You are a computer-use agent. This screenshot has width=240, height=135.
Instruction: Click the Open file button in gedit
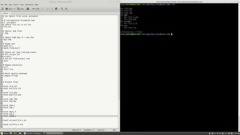pyautogui.click(x=9, y=9)
